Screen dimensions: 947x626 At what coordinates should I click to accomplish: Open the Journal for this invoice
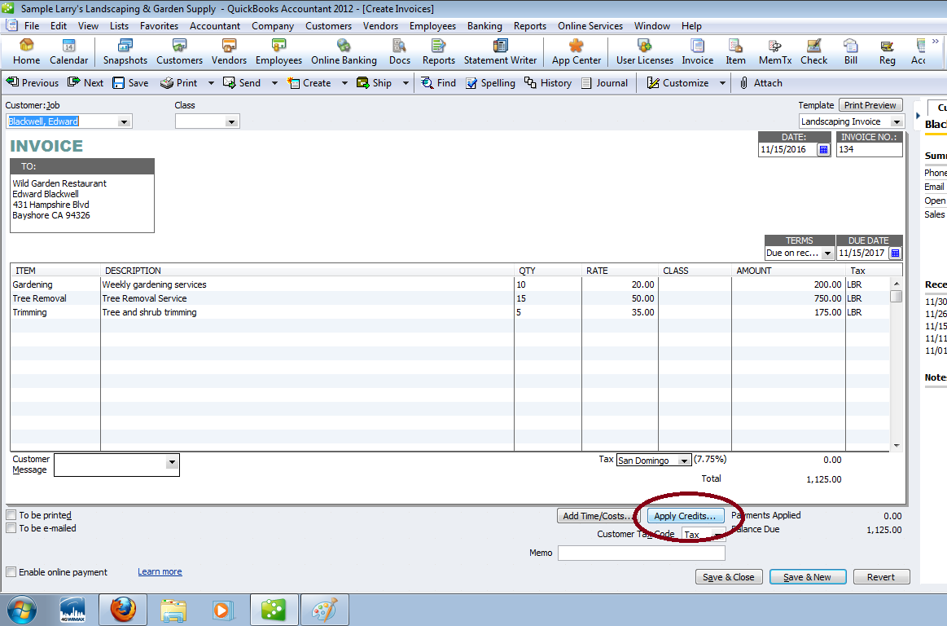click(604, 83)
